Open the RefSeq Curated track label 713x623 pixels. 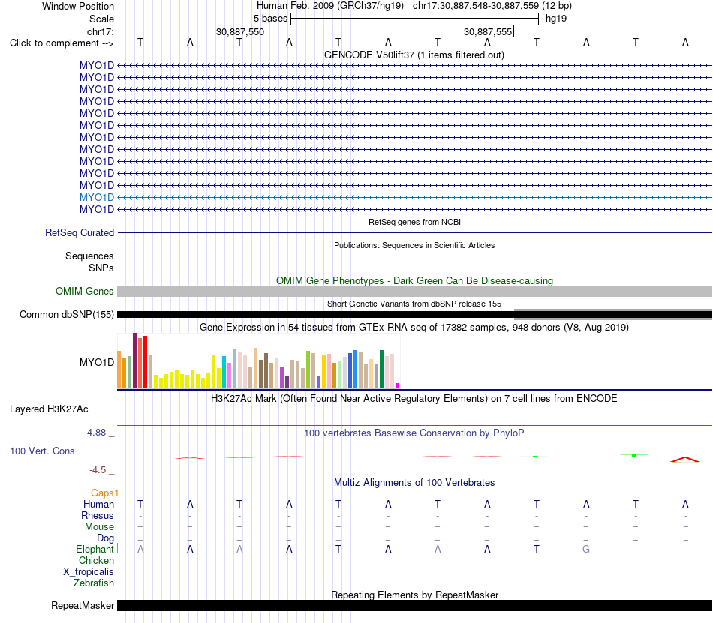[x=79, y=233]
